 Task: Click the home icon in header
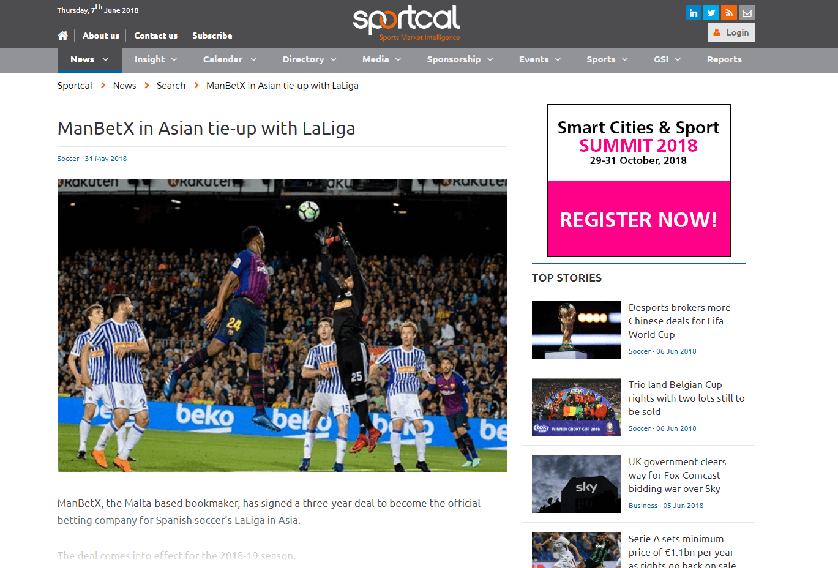tap(62, 35)
